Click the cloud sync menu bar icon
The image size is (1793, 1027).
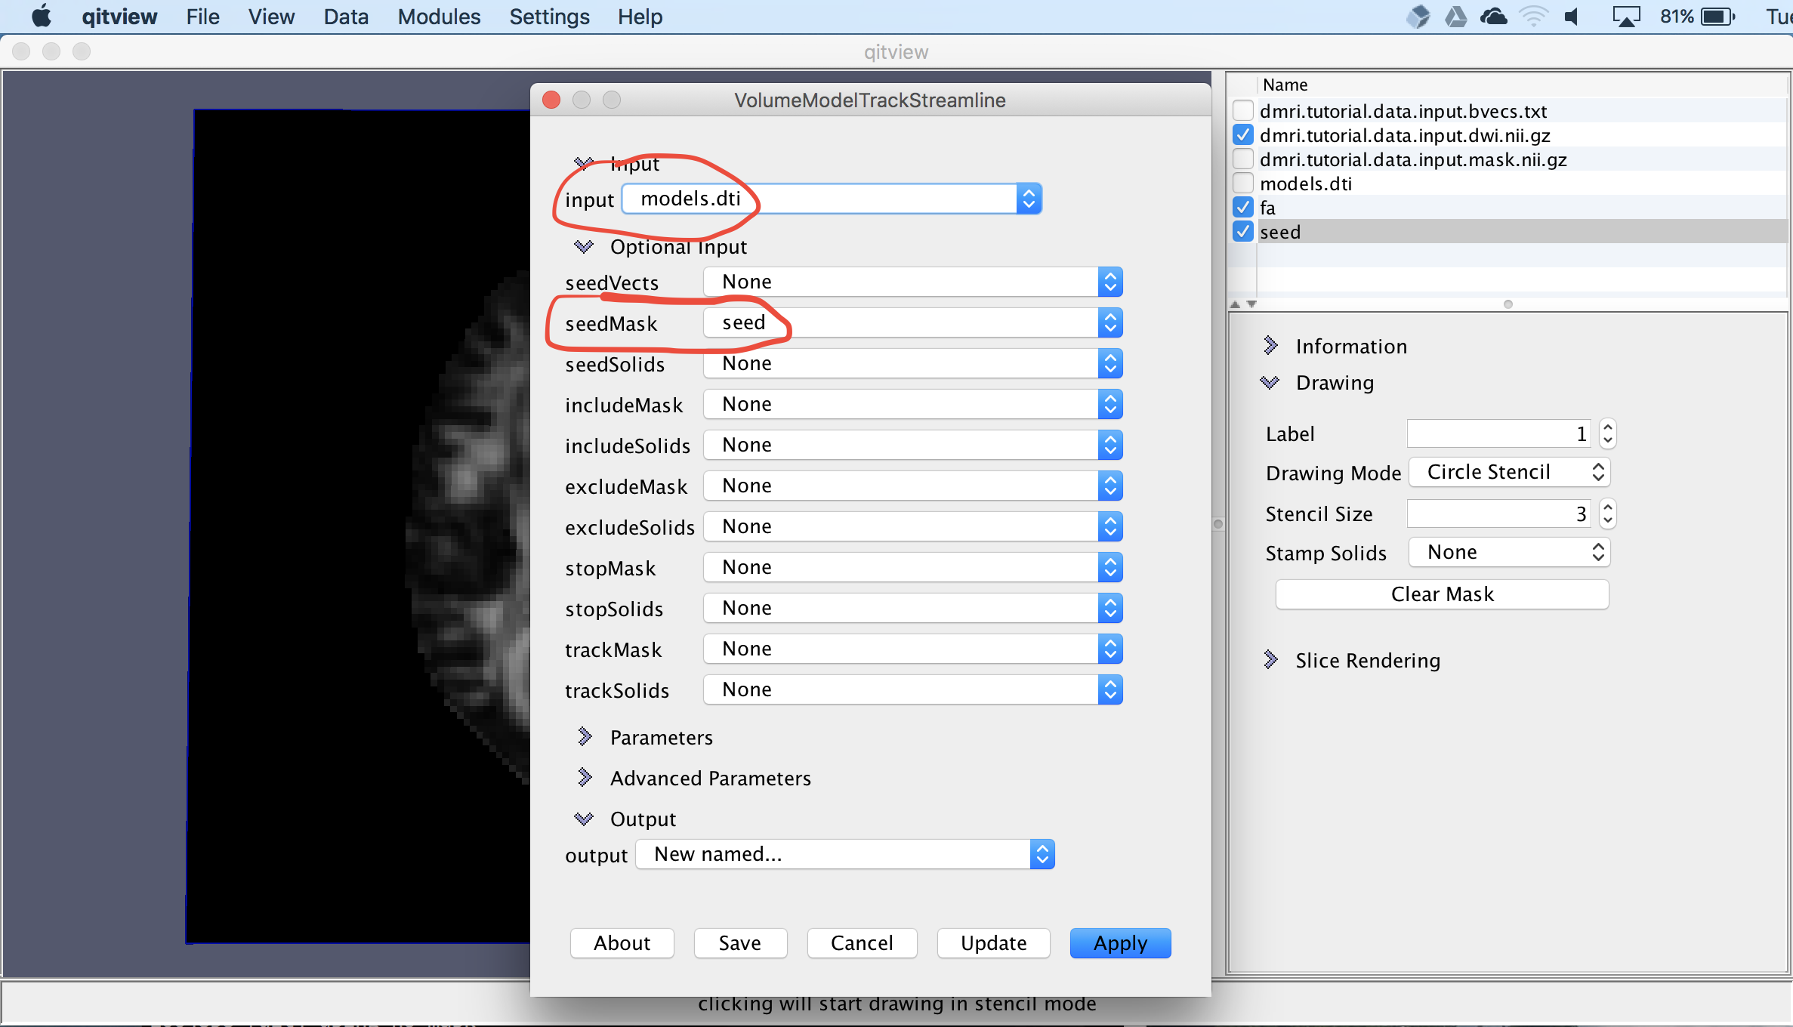1493,17
